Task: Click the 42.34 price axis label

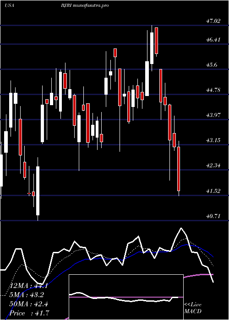Action: point(213,165)
